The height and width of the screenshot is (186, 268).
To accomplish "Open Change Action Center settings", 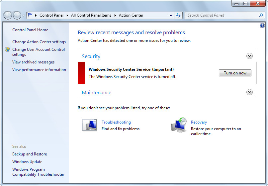I will pos(39,42).
